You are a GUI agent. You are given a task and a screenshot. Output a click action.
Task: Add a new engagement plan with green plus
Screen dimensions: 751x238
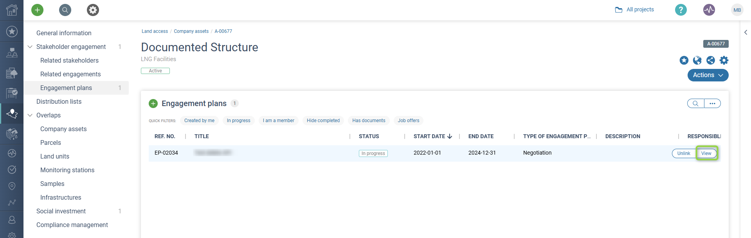tap(153, 103)
